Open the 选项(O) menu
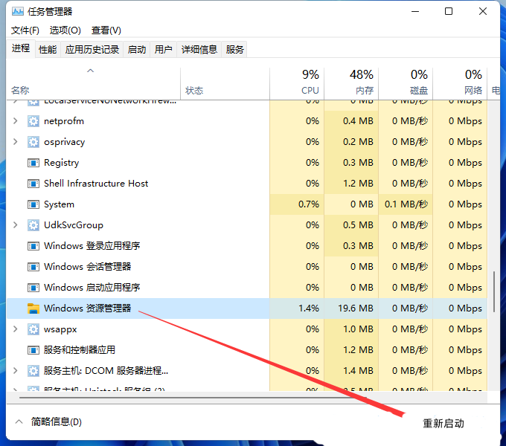The image size is (506, 446). pyautogui.click(x=65, y=30)
